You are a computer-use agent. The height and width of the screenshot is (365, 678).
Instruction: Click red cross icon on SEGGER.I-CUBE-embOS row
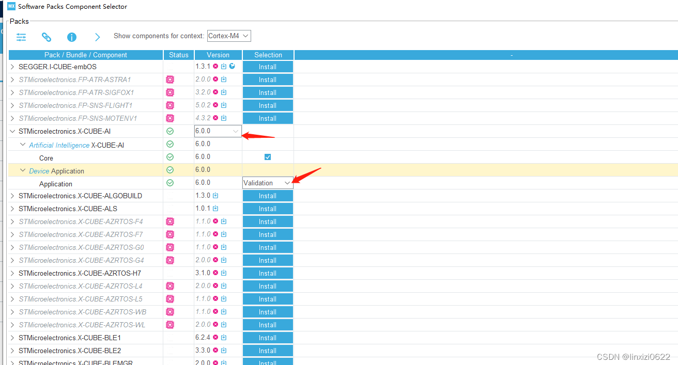215,67
